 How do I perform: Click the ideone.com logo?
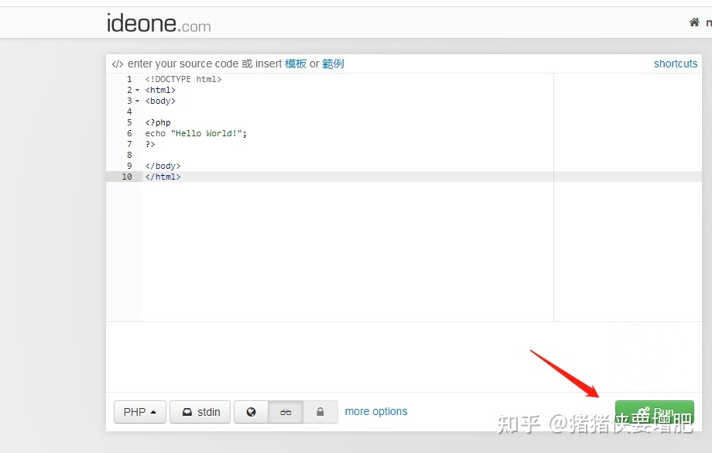(x=159, y=23)
